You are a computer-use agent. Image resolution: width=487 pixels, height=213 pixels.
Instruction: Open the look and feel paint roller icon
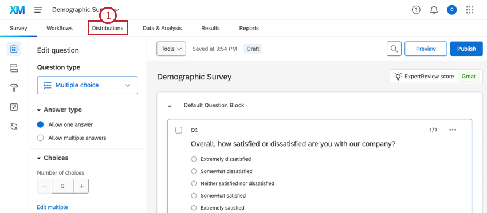(14, 88)
